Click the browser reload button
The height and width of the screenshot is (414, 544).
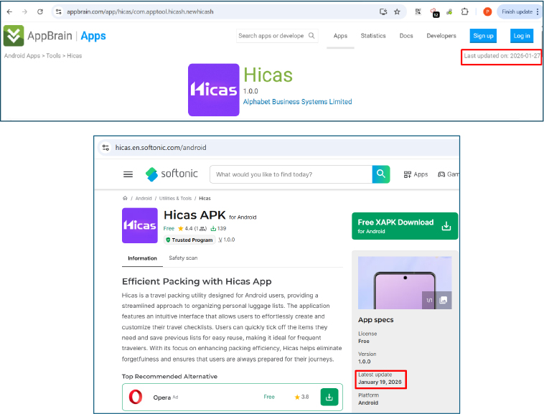point(40,12)
